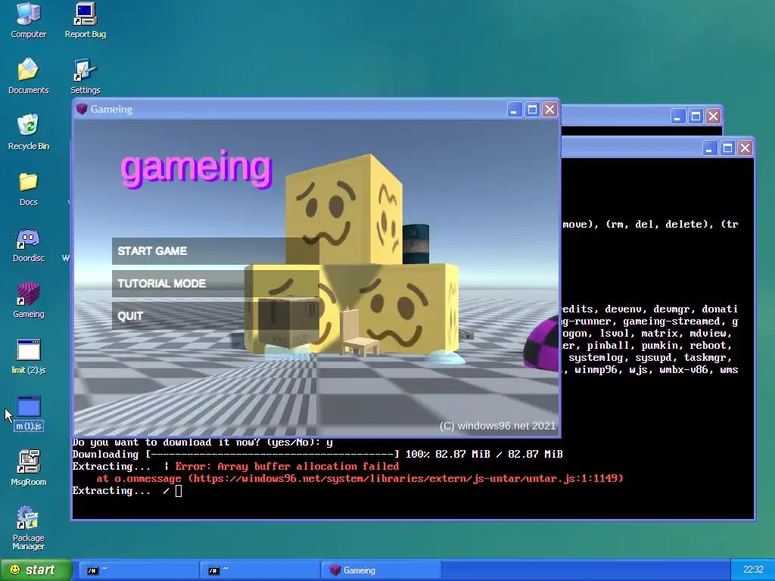Viewport: 775px width, 581px height.
Task: Click the terminal cursor after 'Extracting...'
Action: [x=179, y=490]
